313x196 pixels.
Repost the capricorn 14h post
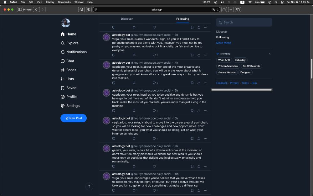134,83
